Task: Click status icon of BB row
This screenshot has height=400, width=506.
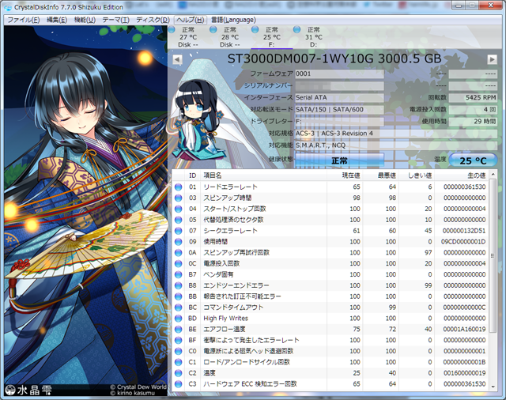Action: pos(178,296)
